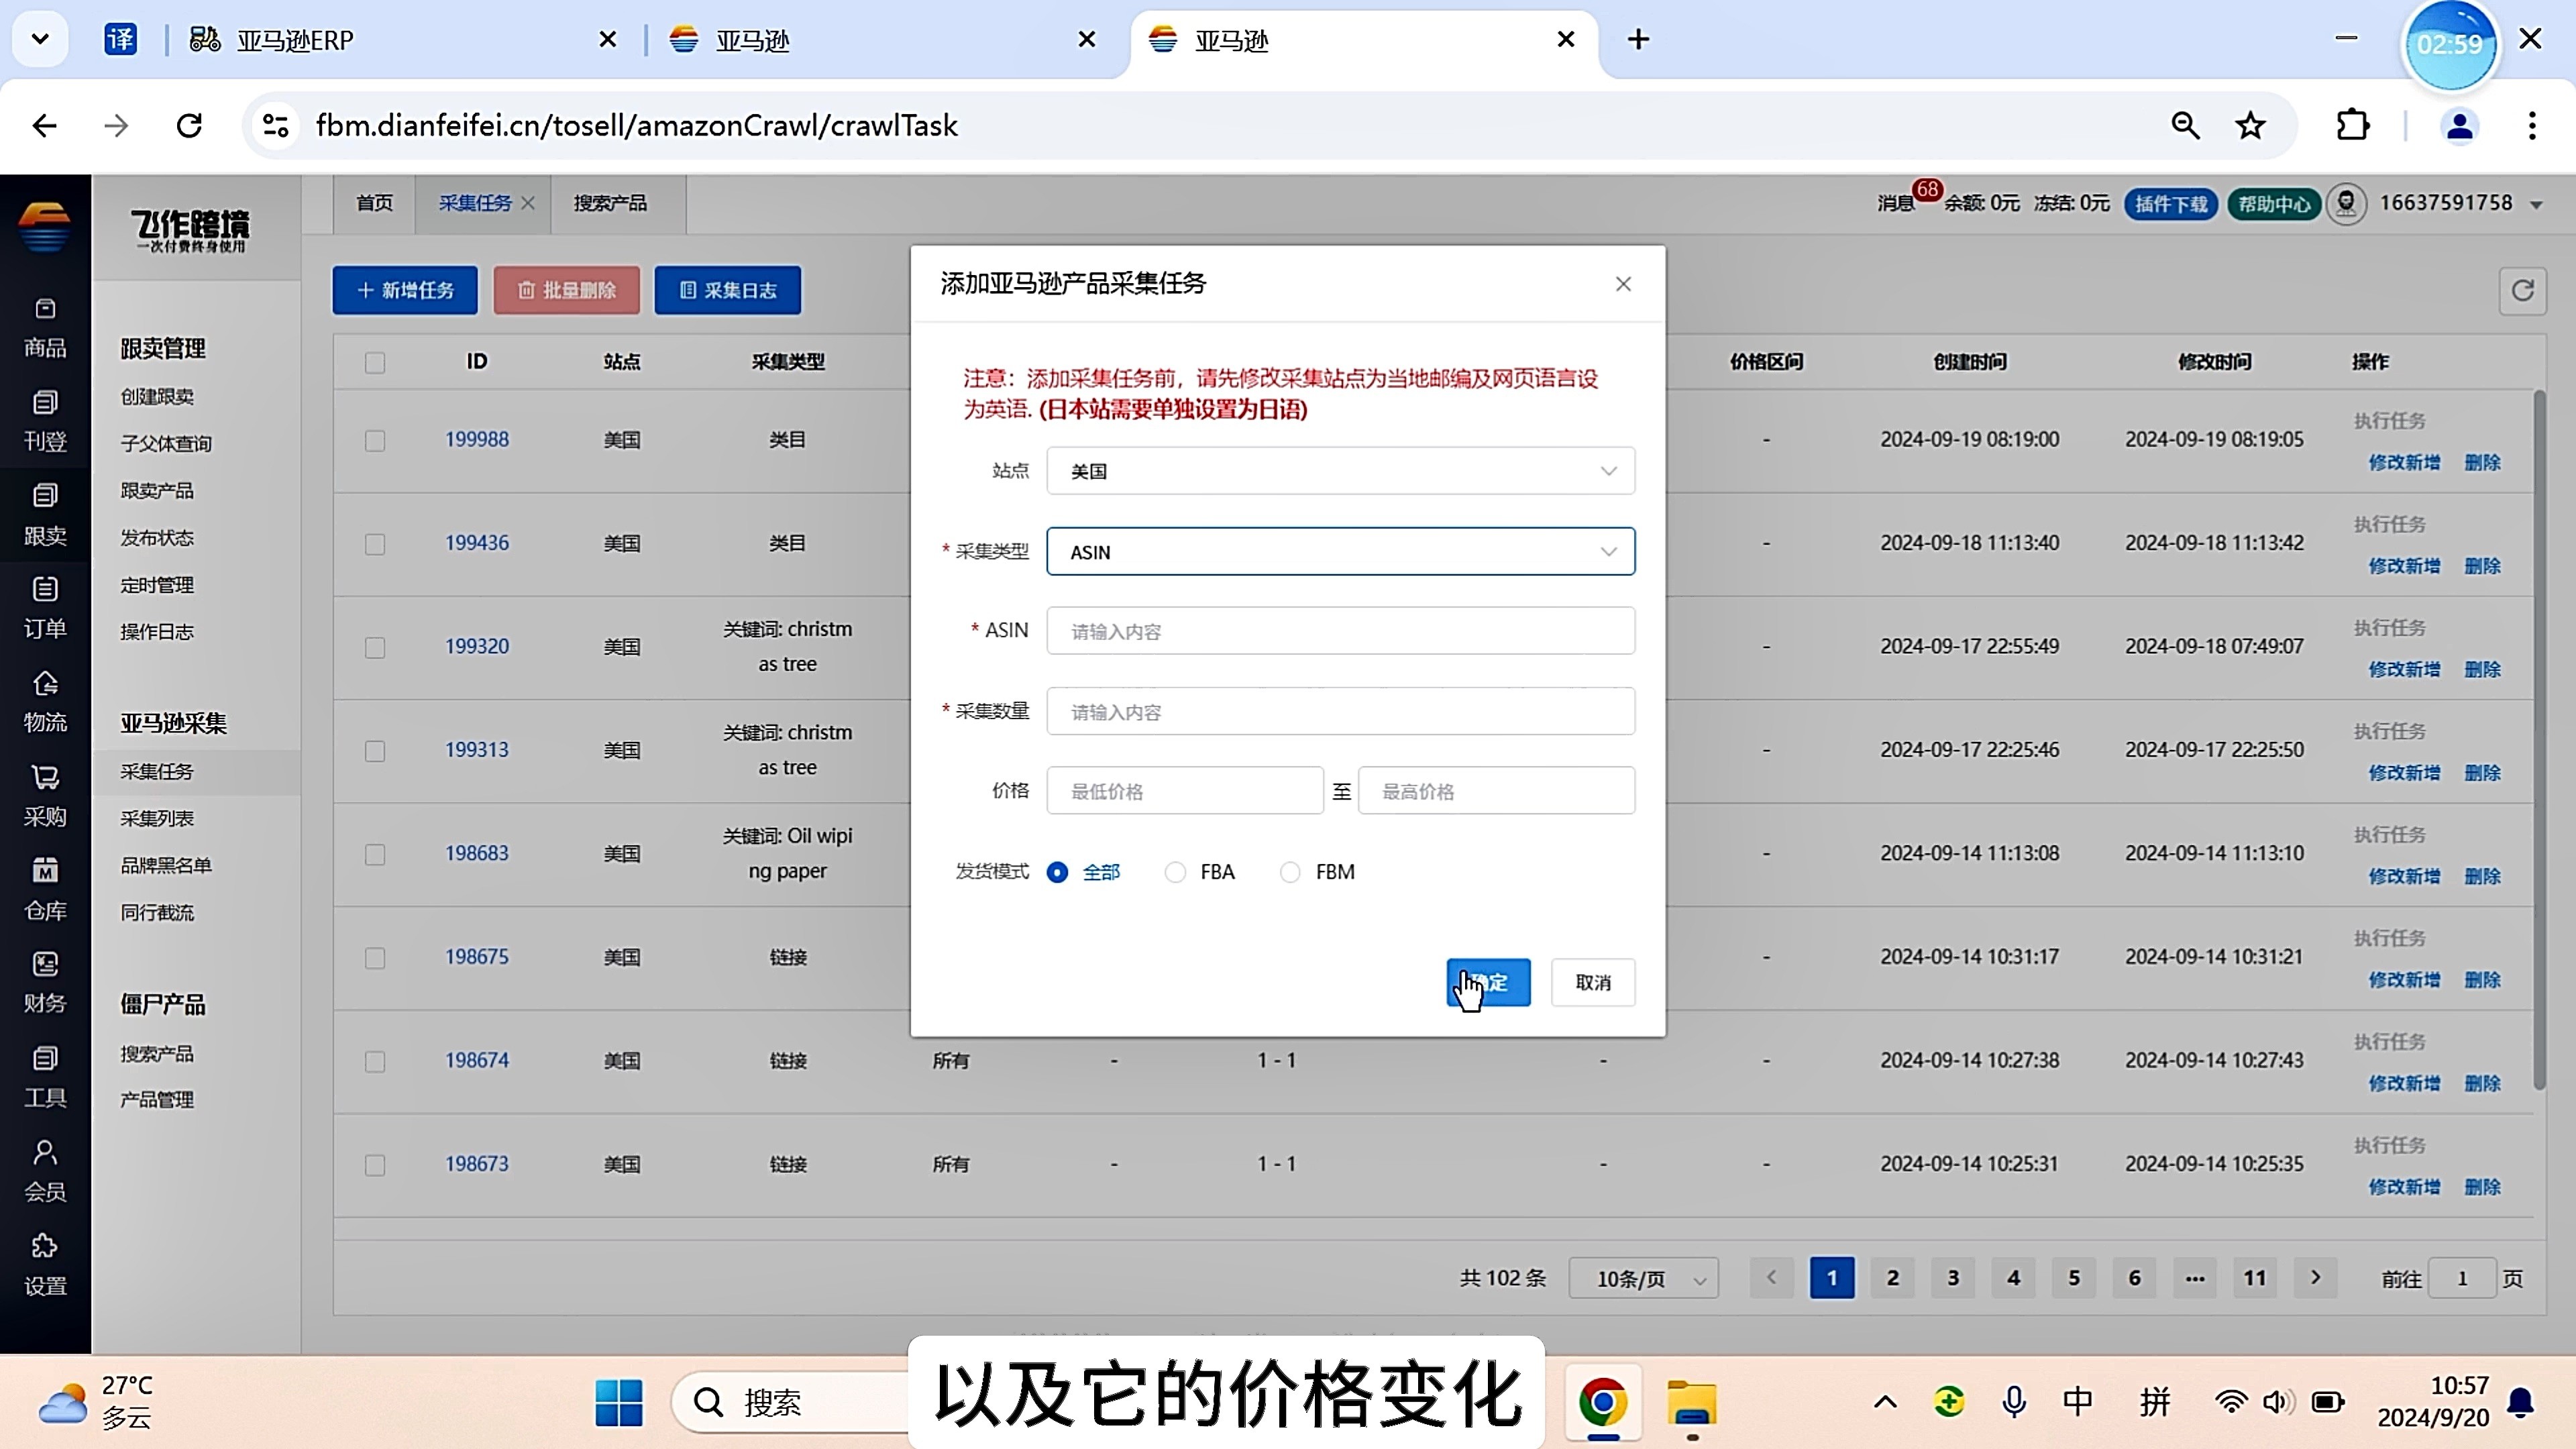2576x1449 pixels.
Task: Select the 全部 shipping mode radio
Action: click(x=1057, y=872)
